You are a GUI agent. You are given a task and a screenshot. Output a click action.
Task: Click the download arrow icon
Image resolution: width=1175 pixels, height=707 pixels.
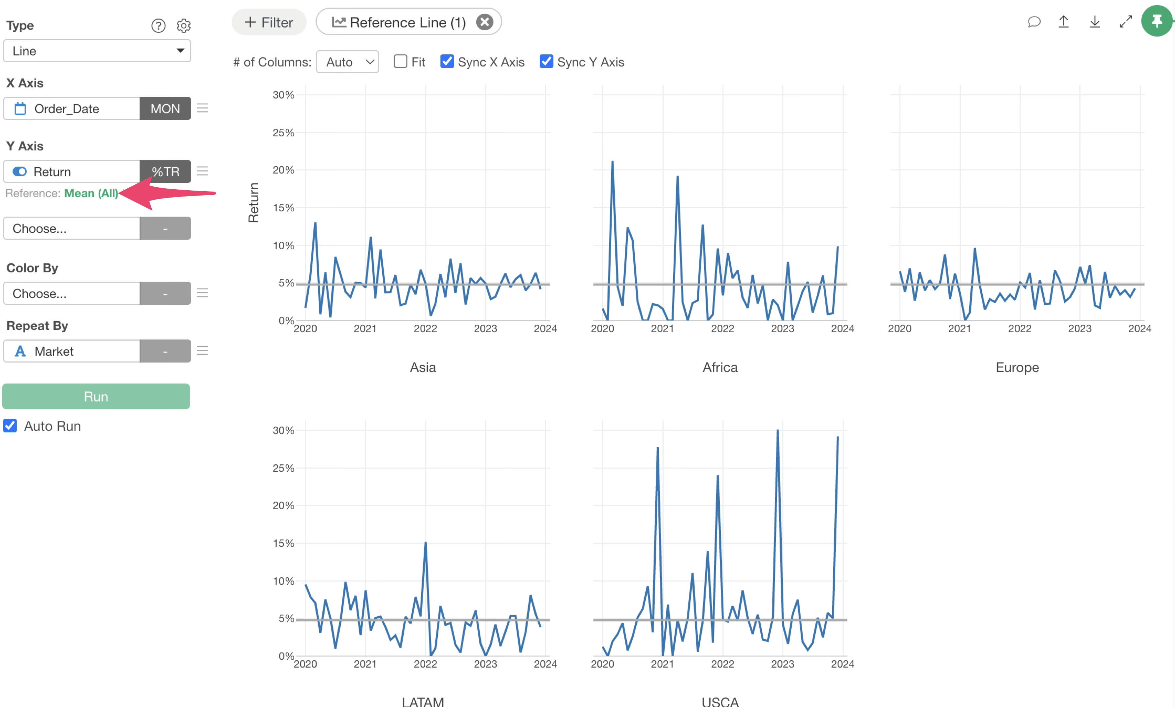[x=1095, y=22]
